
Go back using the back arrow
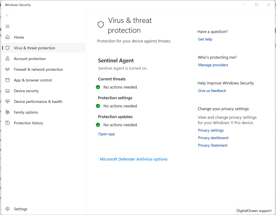coord(7,16)
